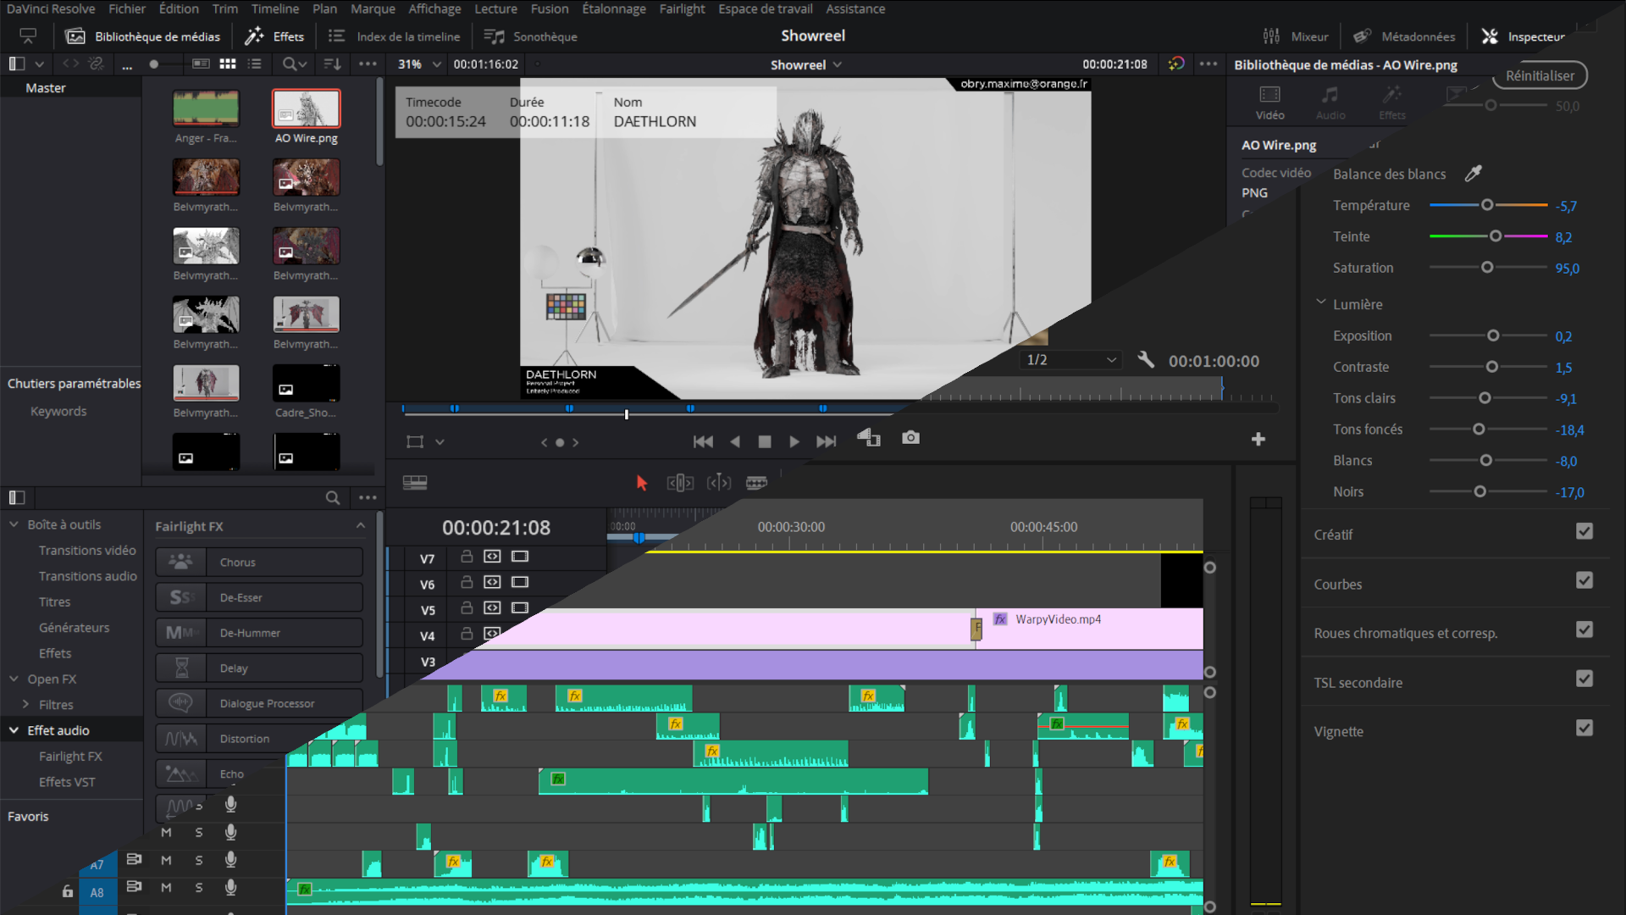
Task: Activate the Trim Edit mode tool
Action: click(680, 483)
